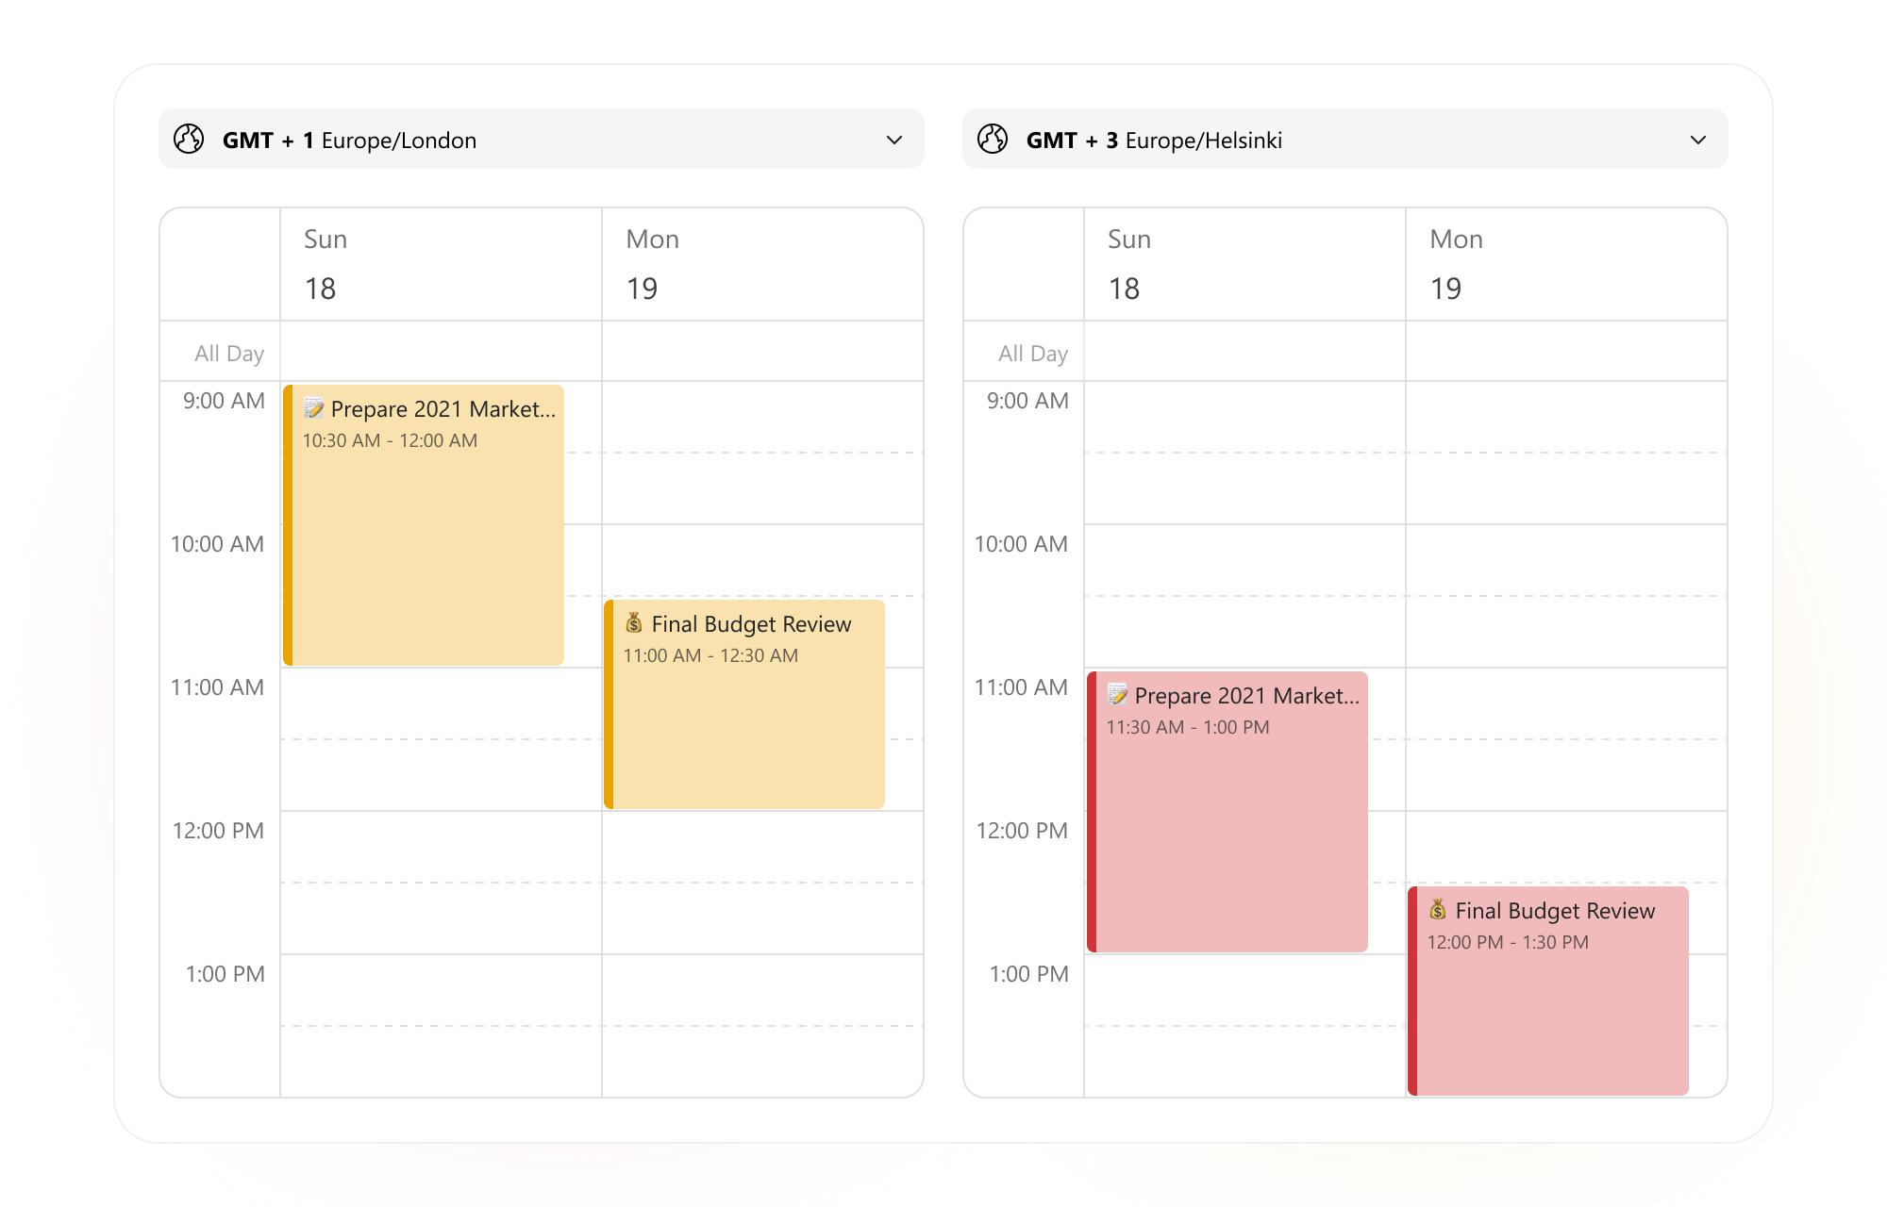This screenshot has height=1207, width=1887.
Task: Click the globe icon in the left timezone bar
Action: [x=190, y=139]
